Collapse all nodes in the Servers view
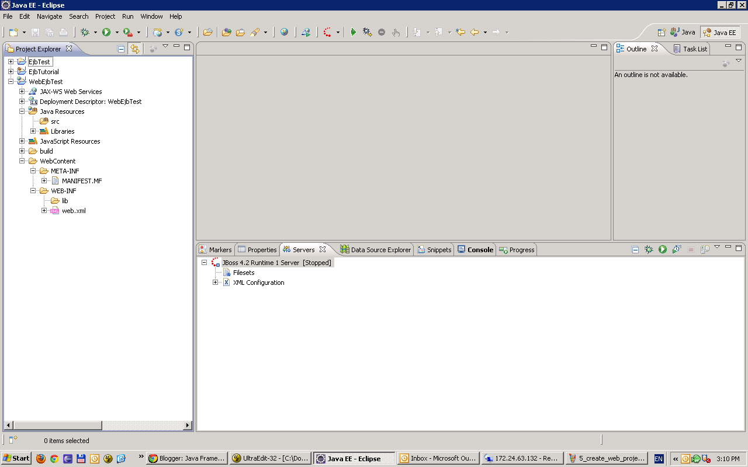The image size is (748, 467). [635, 249]
